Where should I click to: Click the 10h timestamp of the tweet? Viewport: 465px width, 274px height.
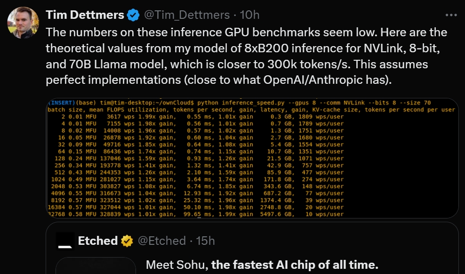click(x=249, y=15)
